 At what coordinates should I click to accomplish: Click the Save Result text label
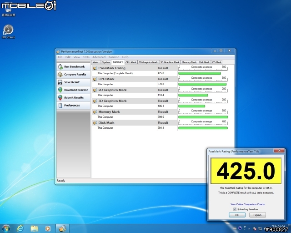point(72,82)
